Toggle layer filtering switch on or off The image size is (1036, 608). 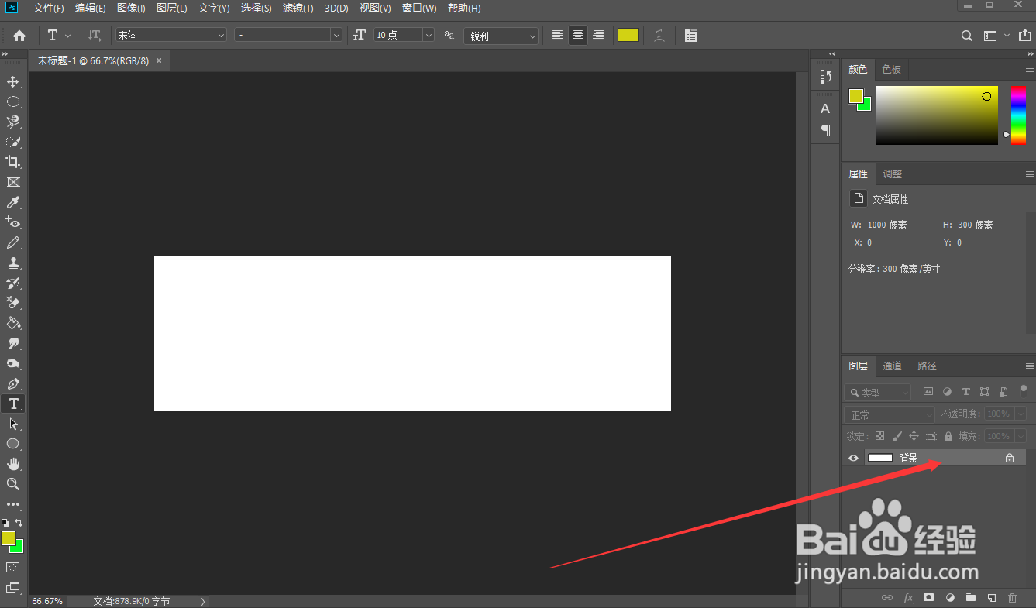tap(1023, 390)
